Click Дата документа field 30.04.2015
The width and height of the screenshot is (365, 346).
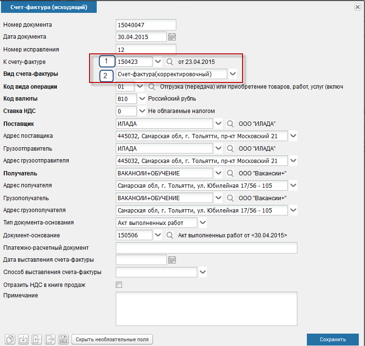pos(142,37)
